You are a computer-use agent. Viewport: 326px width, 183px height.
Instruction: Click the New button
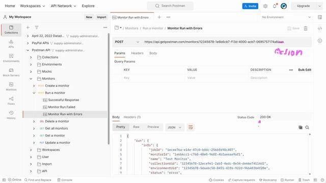[x=89, y=17]
